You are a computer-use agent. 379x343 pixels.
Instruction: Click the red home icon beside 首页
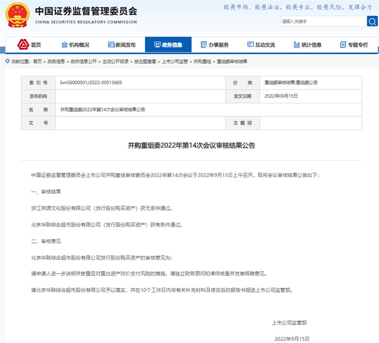22,45
